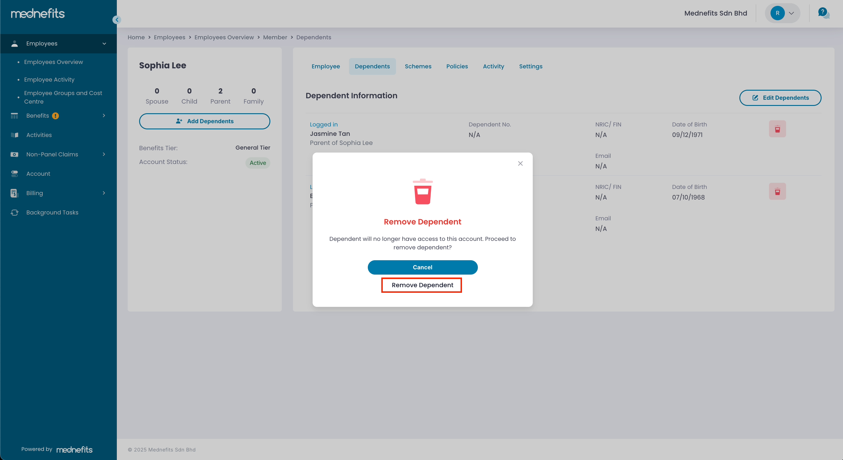Expand the Non-Panel Claims section
The image size is (843, 460).
pyautogui.click(x=104, y=154)
